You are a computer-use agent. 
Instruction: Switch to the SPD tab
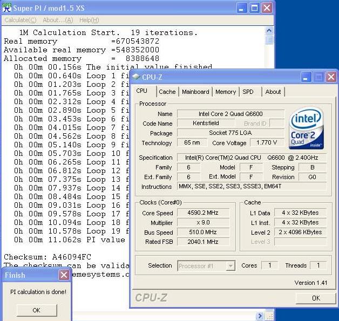pos(248,92)
